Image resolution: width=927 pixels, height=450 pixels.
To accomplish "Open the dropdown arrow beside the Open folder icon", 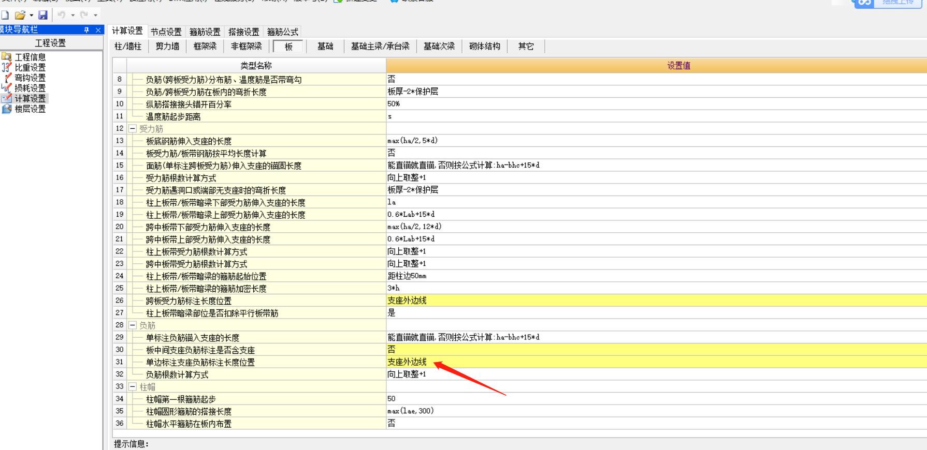I will (x=32, y=16).
